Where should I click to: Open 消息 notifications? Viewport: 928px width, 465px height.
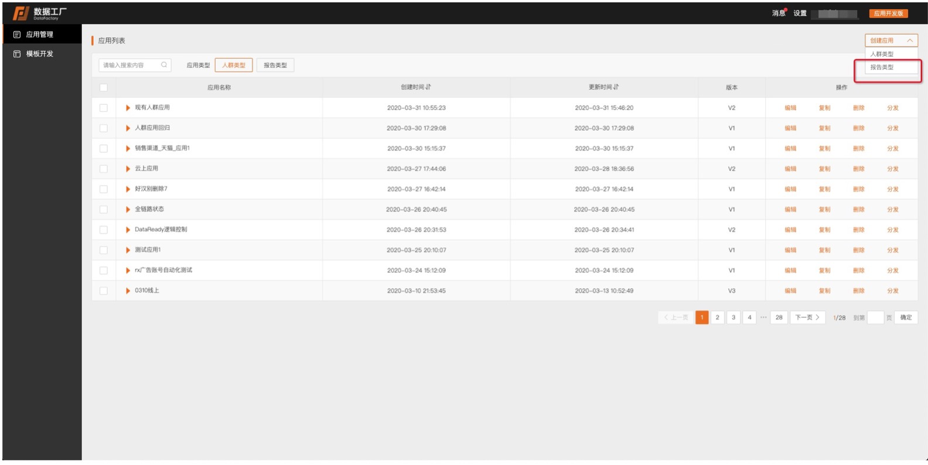779,13
